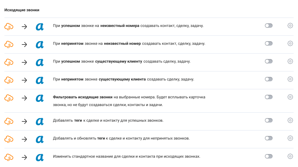Turn on tags for successful calls toggle
The width and height of the screenshot is (298, 167).
[x=268, y=120]
